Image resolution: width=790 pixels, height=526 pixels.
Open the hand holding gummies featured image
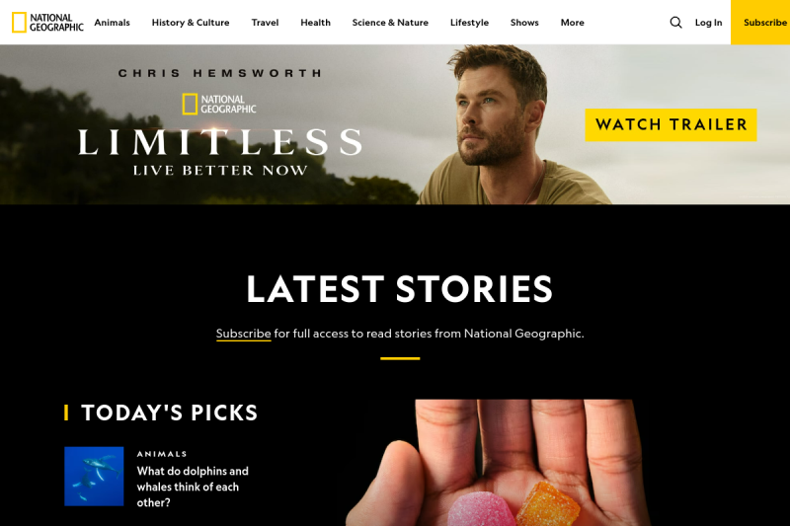coord(498,463)
